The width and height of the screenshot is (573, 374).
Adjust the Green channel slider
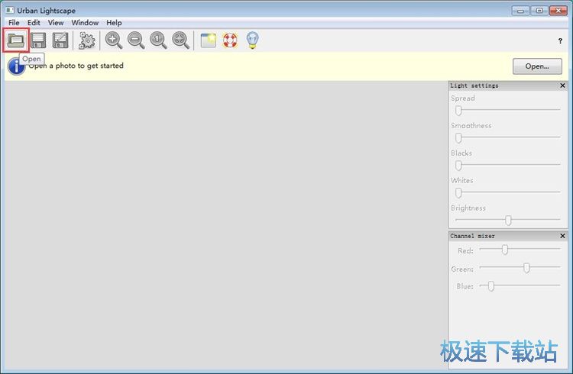[x=520, y=268]
